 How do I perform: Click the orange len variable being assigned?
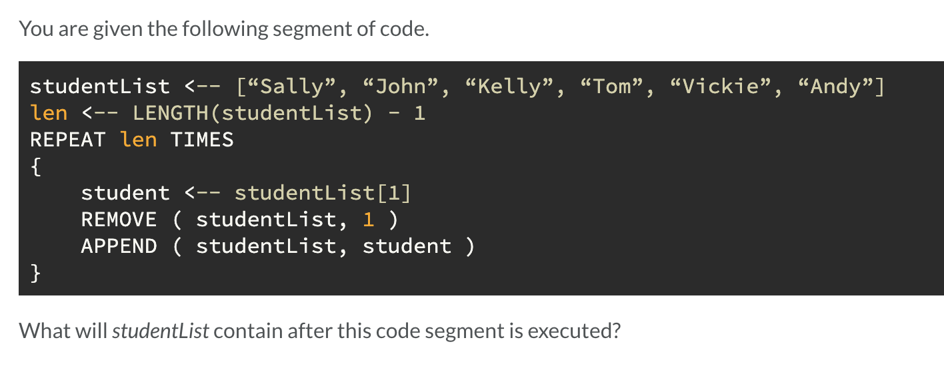pyautogui.click(x=49, y=113)
